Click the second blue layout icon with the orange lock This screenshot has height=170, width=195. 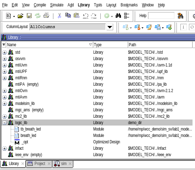[138, 27]
